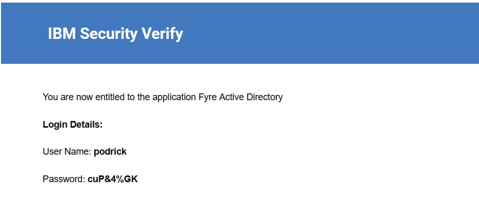Click the username value podrick
Image resolution: width=479 pixels, height=219 pixels.
110,152
